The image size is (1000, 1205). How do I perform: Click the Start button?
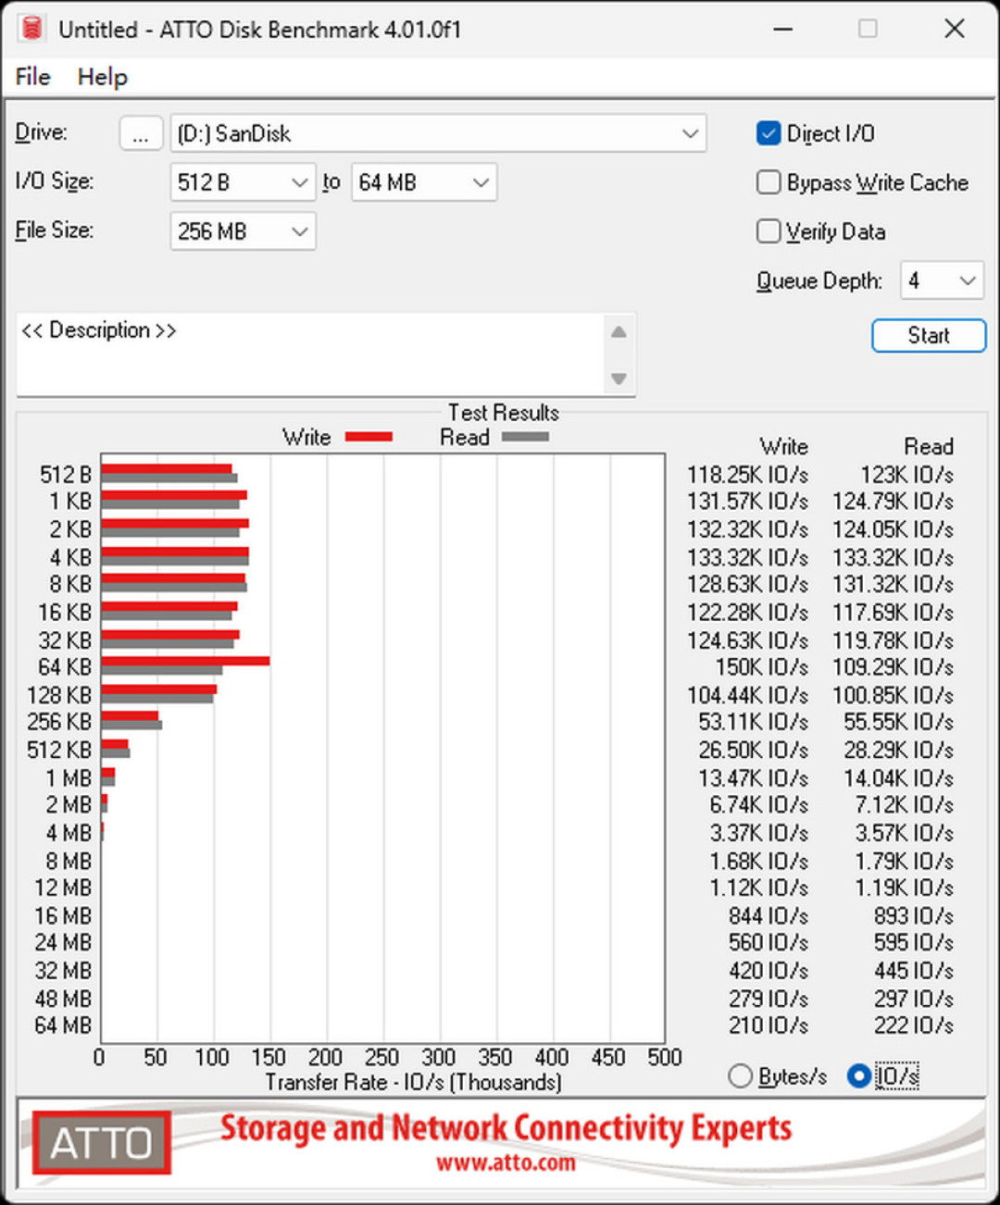click(x=929, y=335)
